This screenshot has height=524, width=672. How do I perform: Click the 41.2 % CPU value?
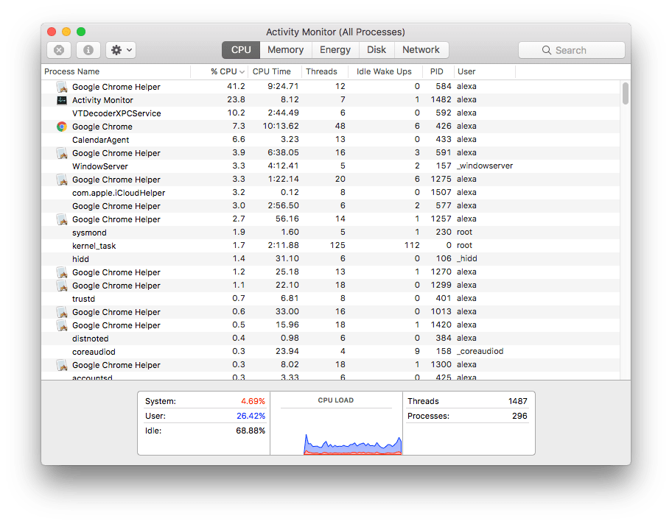236,87
